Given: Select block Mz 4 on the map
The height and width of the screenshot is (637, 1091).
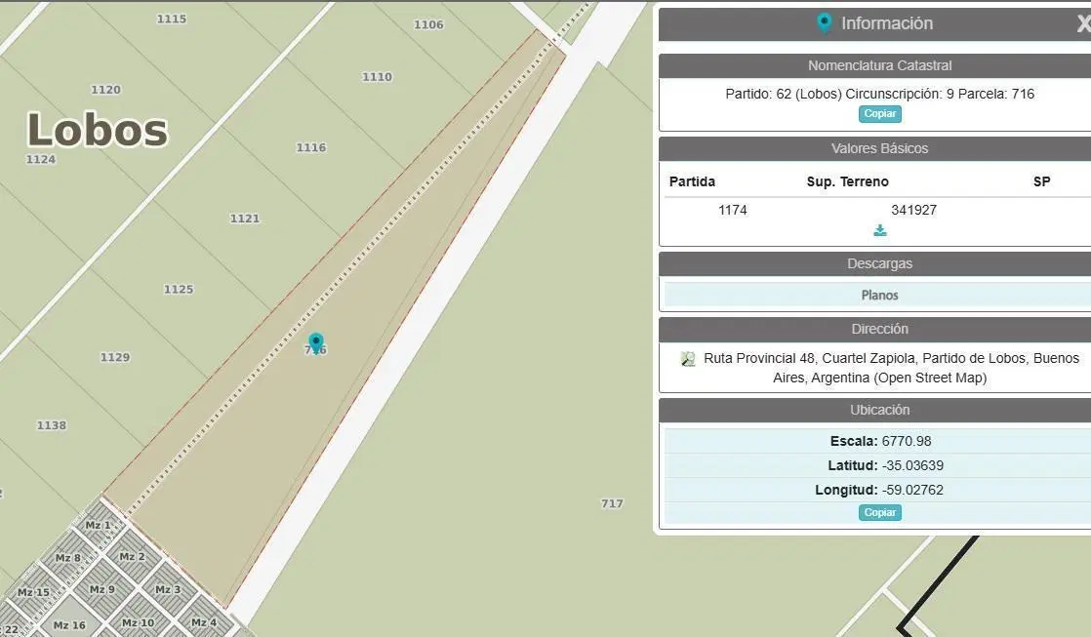Looking at the screenshot, I should tap(204, 622).
